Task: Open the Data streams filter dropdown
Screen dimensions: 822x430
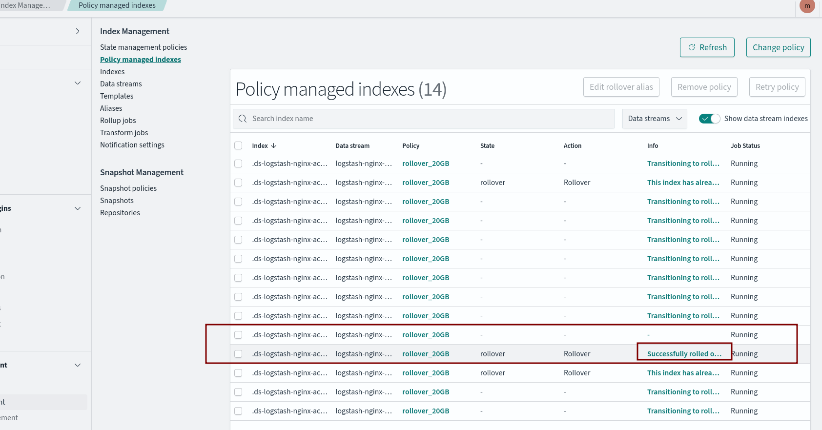Action: (x=654, y=119)
